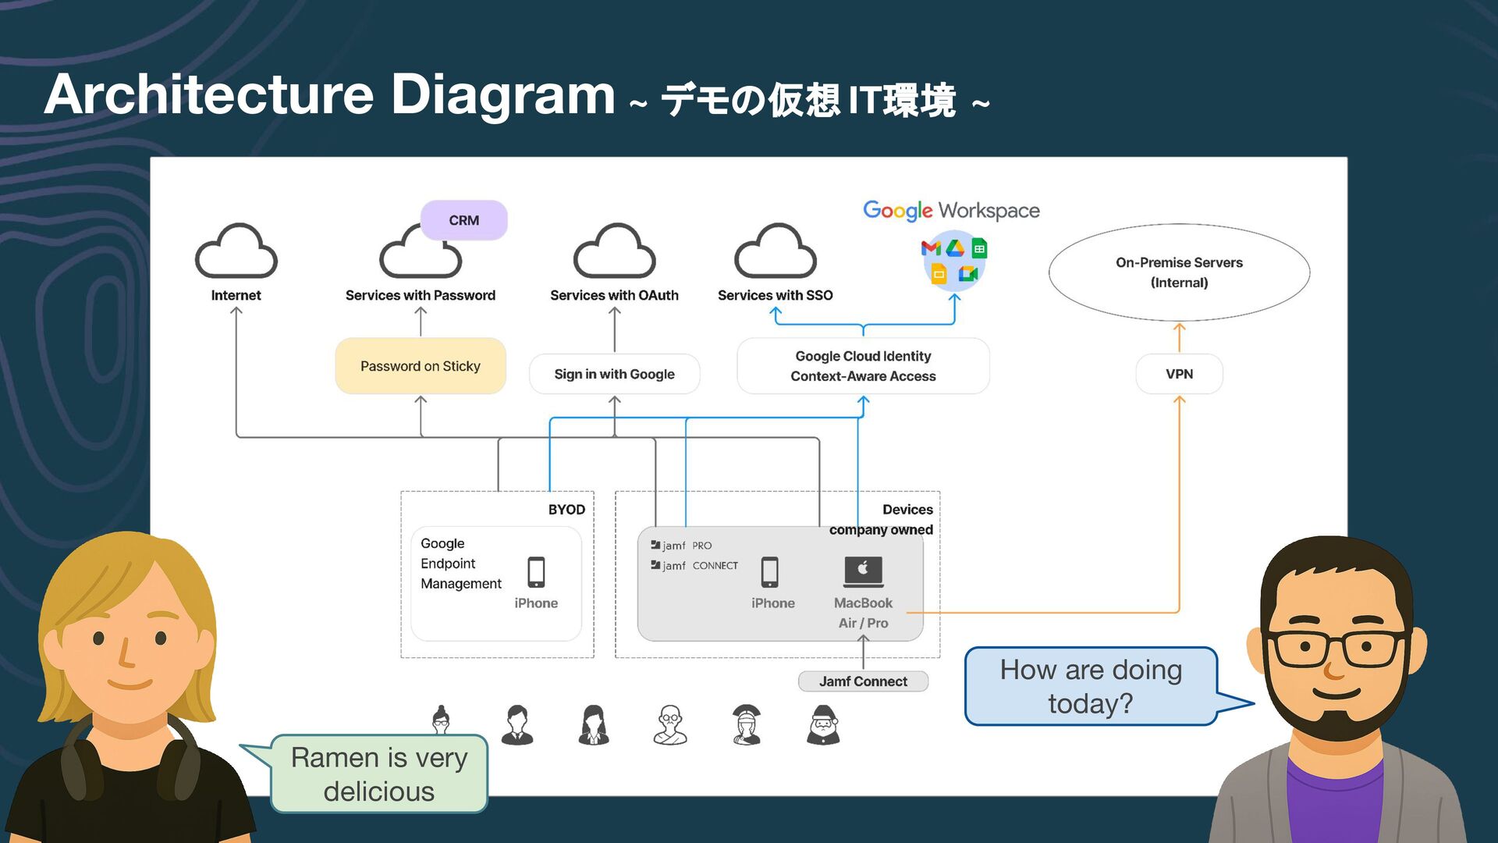The height and width of the screenshot is (843, 1498).
Task: Click the company owned iPhone icon
Action: [x=770, y=571]
